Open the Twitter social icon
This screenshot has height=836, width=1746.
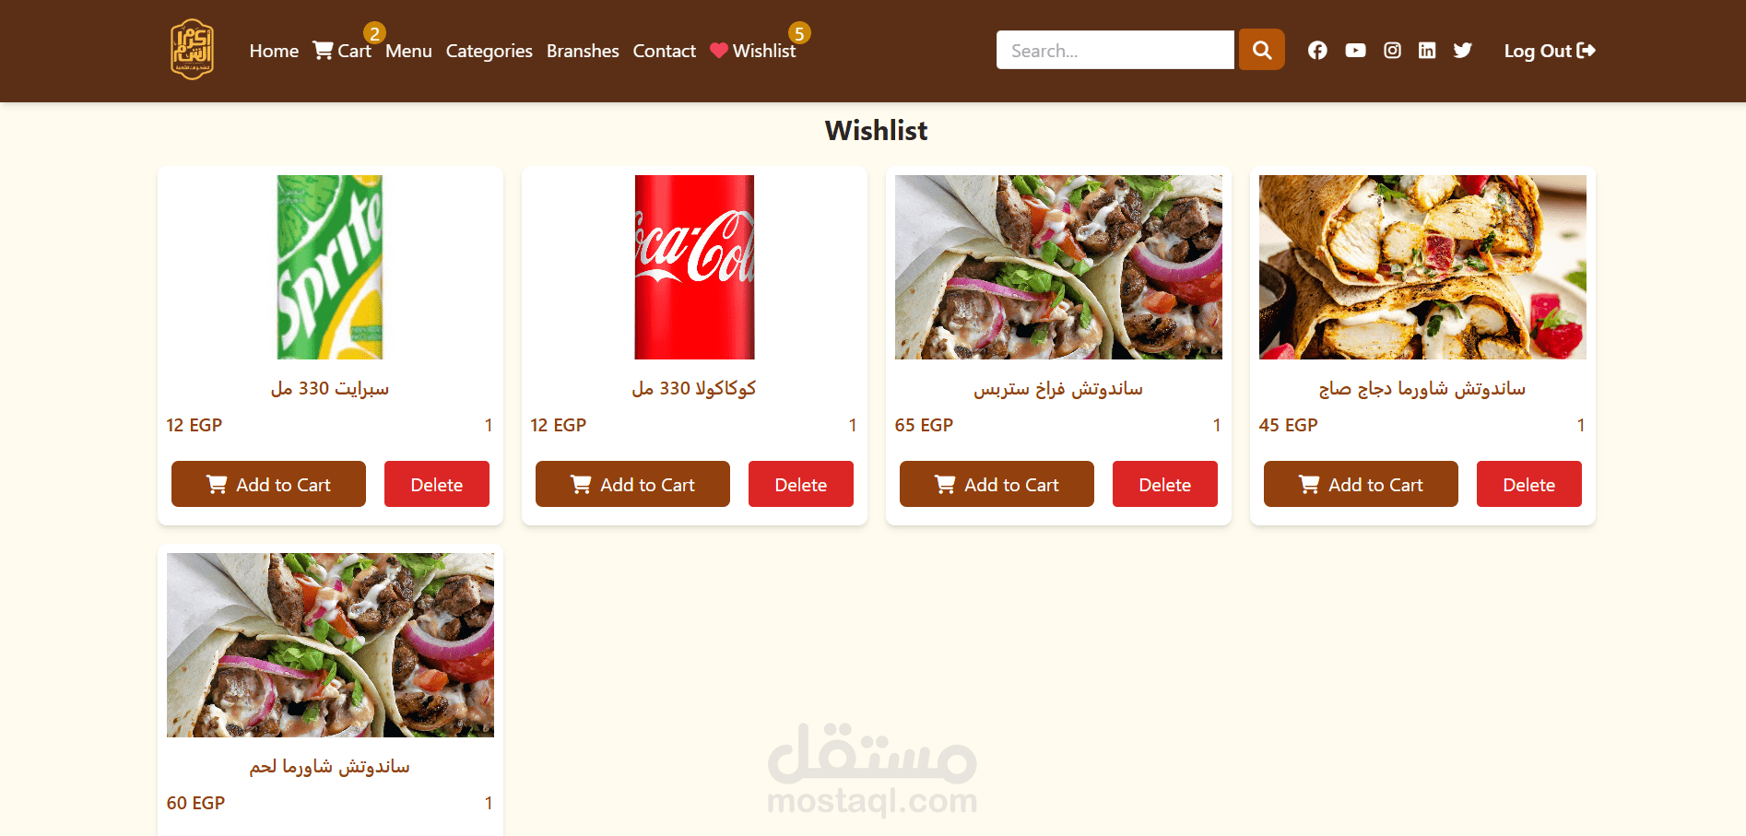pyautogui.click(x=1463, y=51)
